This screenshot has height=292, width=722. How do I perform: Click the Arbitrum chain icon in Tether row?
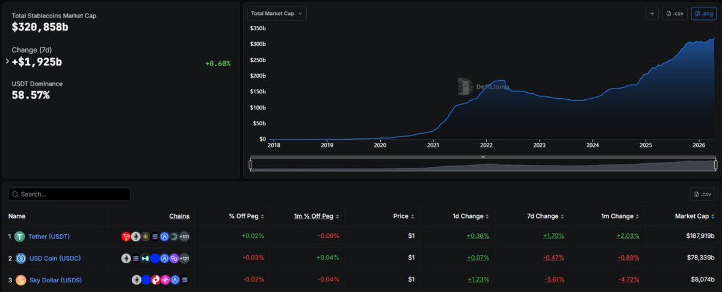(x=164, y=237)
